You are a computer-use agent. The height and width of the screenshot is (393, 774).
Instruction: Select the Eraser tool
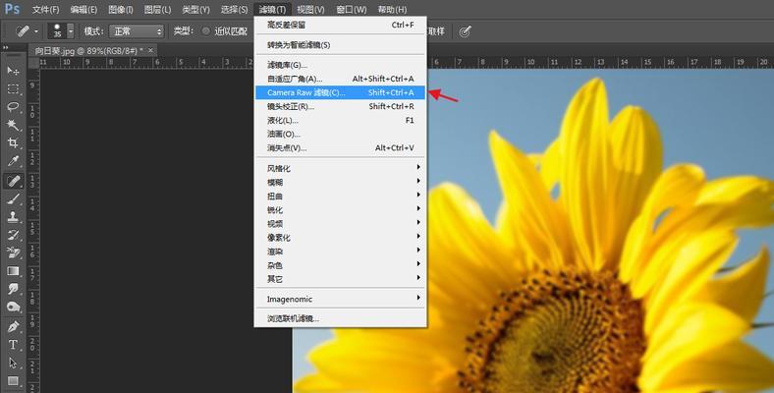click(13, 253)
